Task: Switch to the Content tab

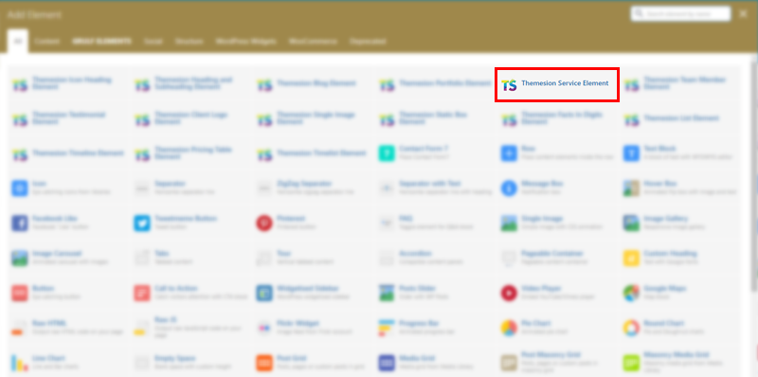Action: [x=46, y=42]
